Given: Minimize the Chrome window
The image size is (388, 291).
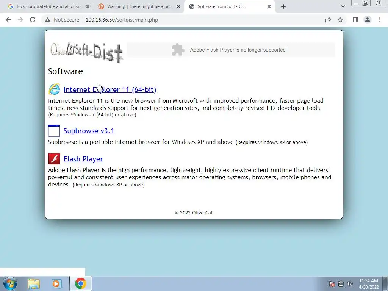Looking at the screenshot, I should [x=356, y=3].
